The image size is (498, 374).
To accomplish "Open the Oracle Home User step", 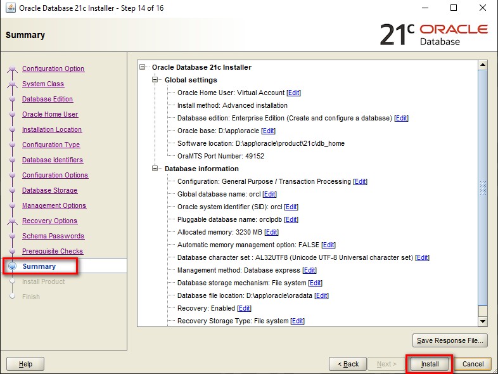I will point(50,114).
